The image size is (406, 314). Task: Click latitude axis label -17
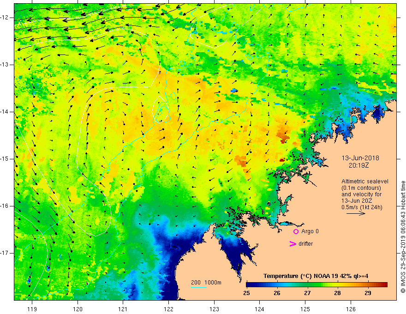coord(5,253)
